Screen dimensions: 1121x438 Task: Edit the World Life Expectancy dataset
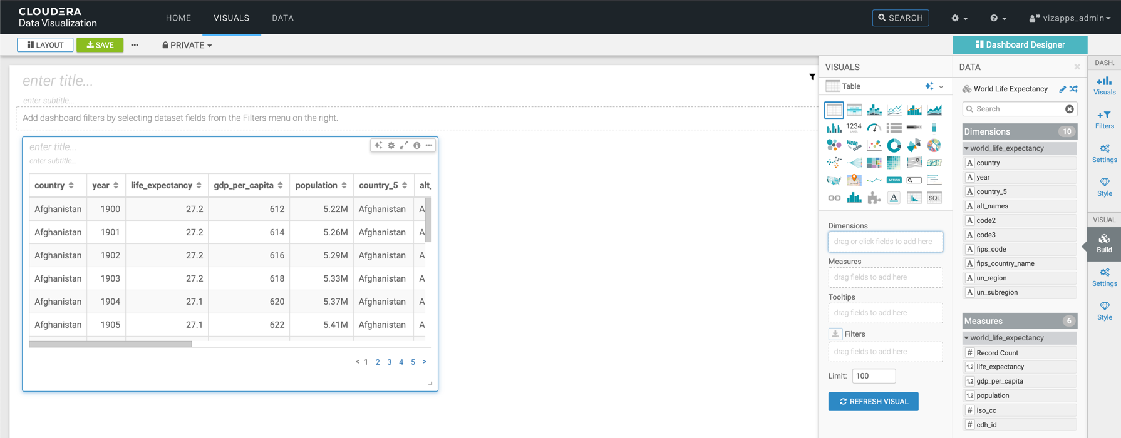1062,89
